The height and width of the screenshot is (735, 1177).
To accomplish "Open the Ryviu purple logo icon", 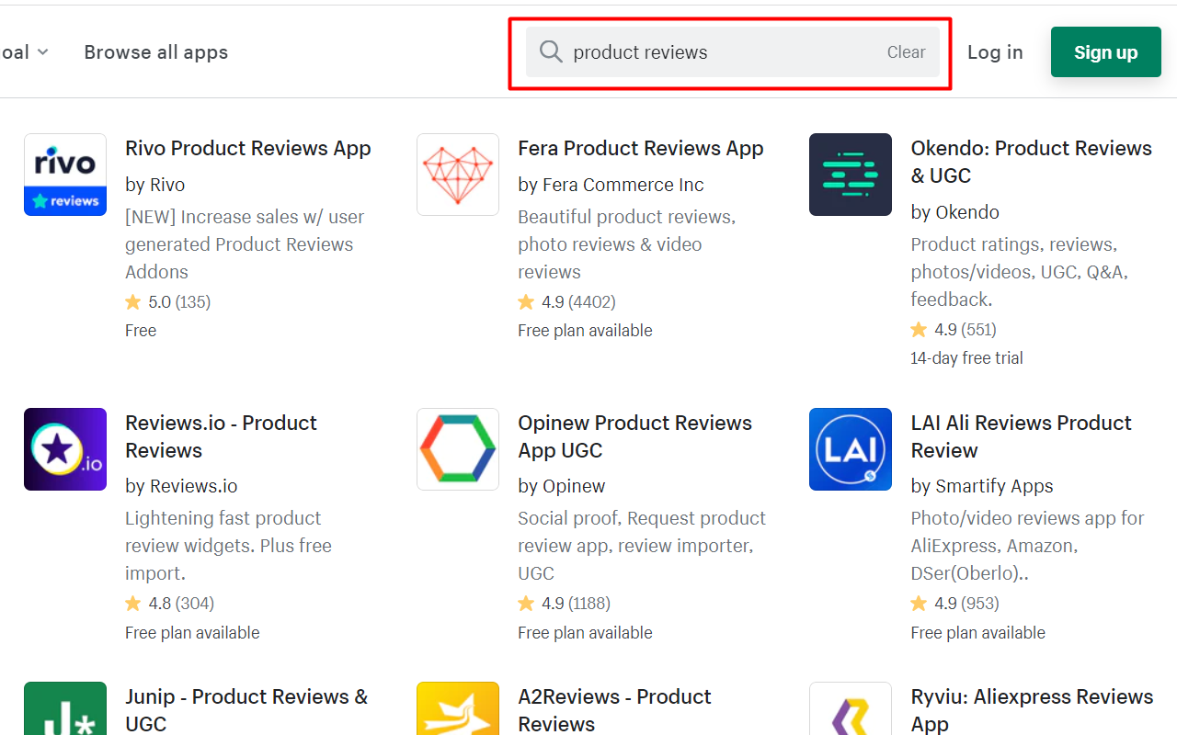I will (851, 708).
